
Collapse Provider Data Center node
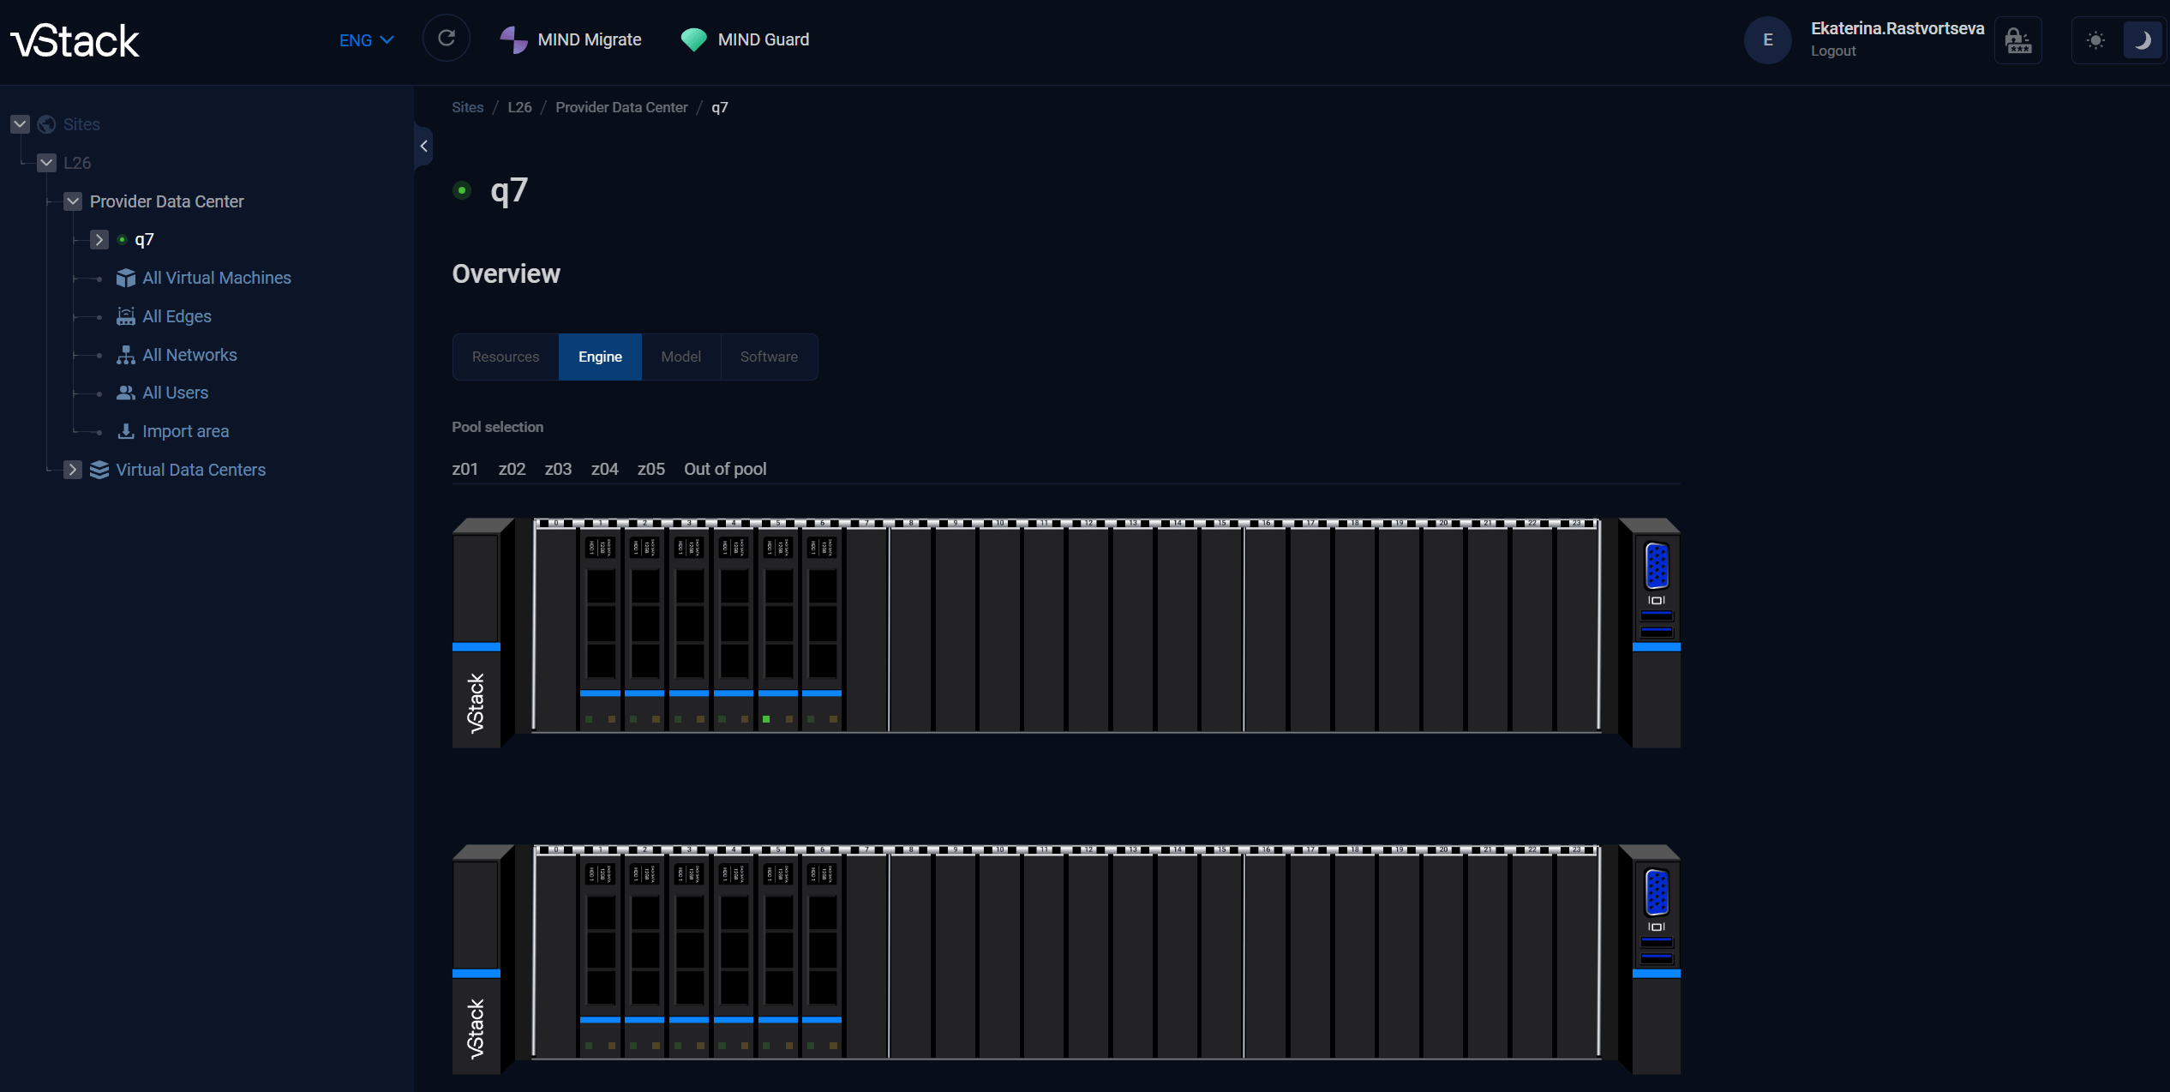click(x=73, y=201)
